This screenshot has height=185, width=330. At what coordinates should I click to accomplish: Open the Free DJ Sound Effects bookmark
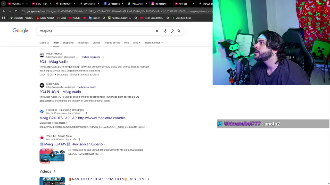(151, 18)
